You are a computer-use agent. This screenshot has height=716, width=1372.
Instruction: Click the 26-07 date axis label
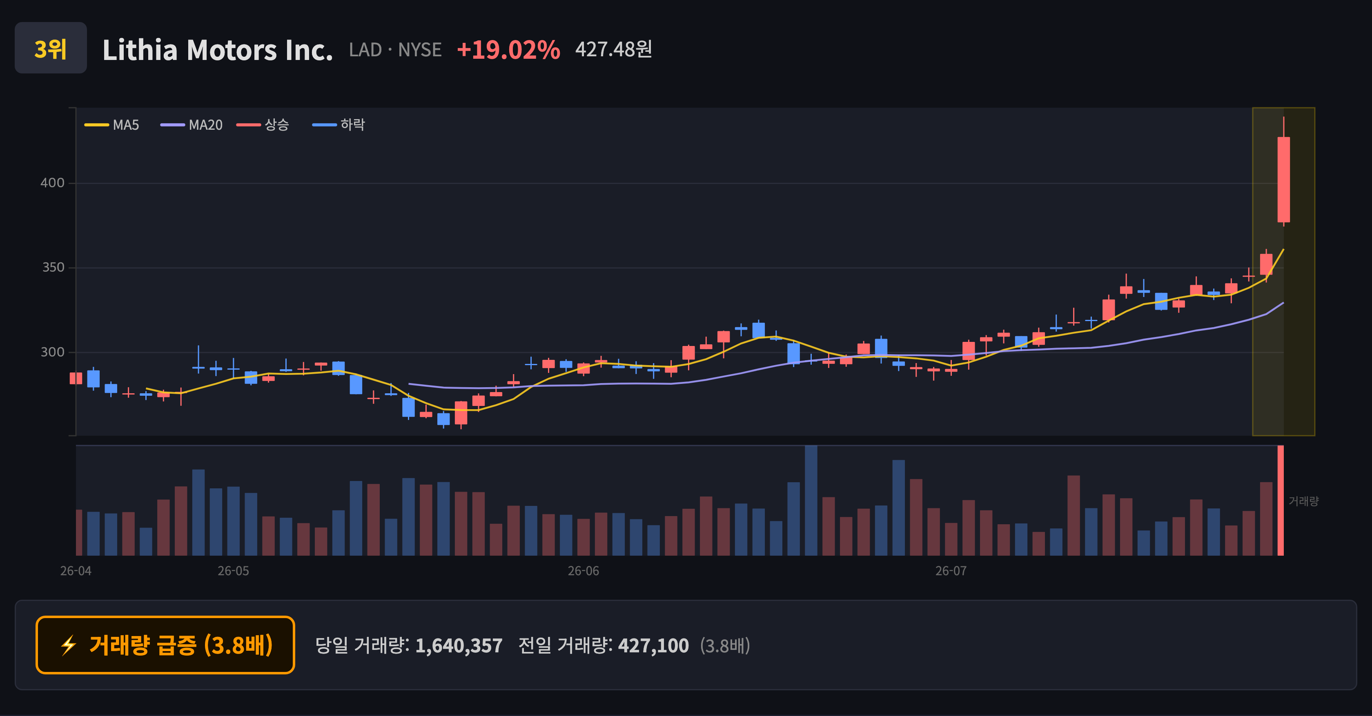(951, 571)
